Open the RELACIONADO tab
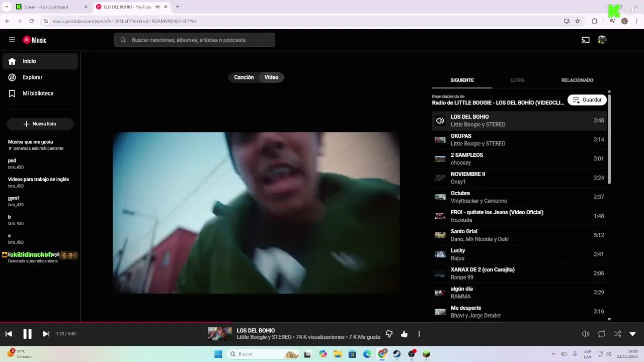Image resolution: width=644 pixels, height=362 pixels. (x=577, y=80)
